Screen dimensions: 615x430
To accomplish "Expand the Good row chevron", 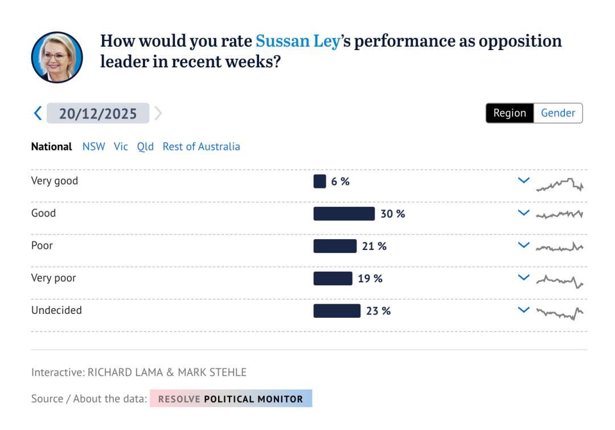I will coord(524,214).
